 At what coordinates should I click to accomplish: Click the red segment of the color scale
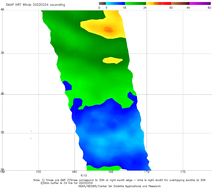166,3
